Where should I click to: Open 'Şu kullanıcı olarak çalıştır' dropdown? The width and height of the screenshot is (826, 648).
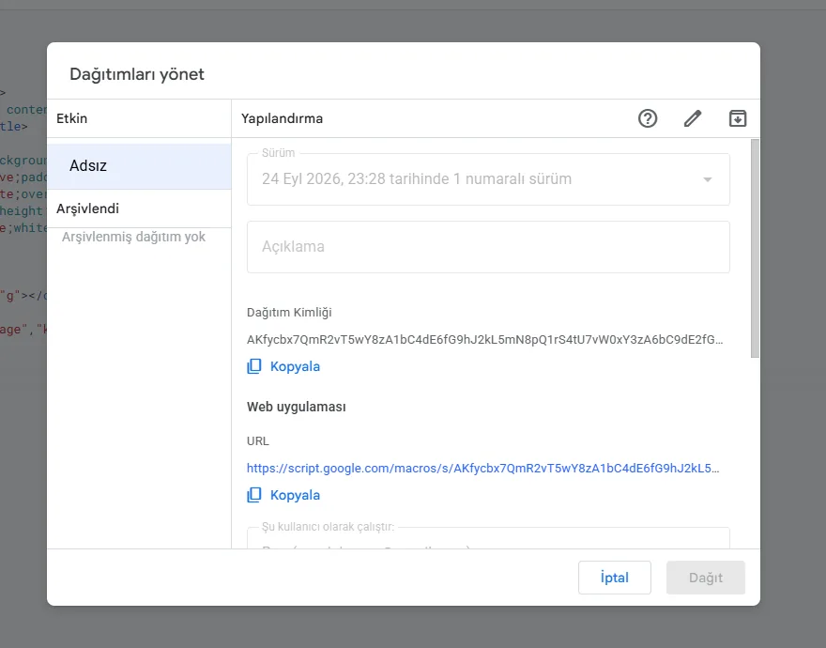[488, 538]
